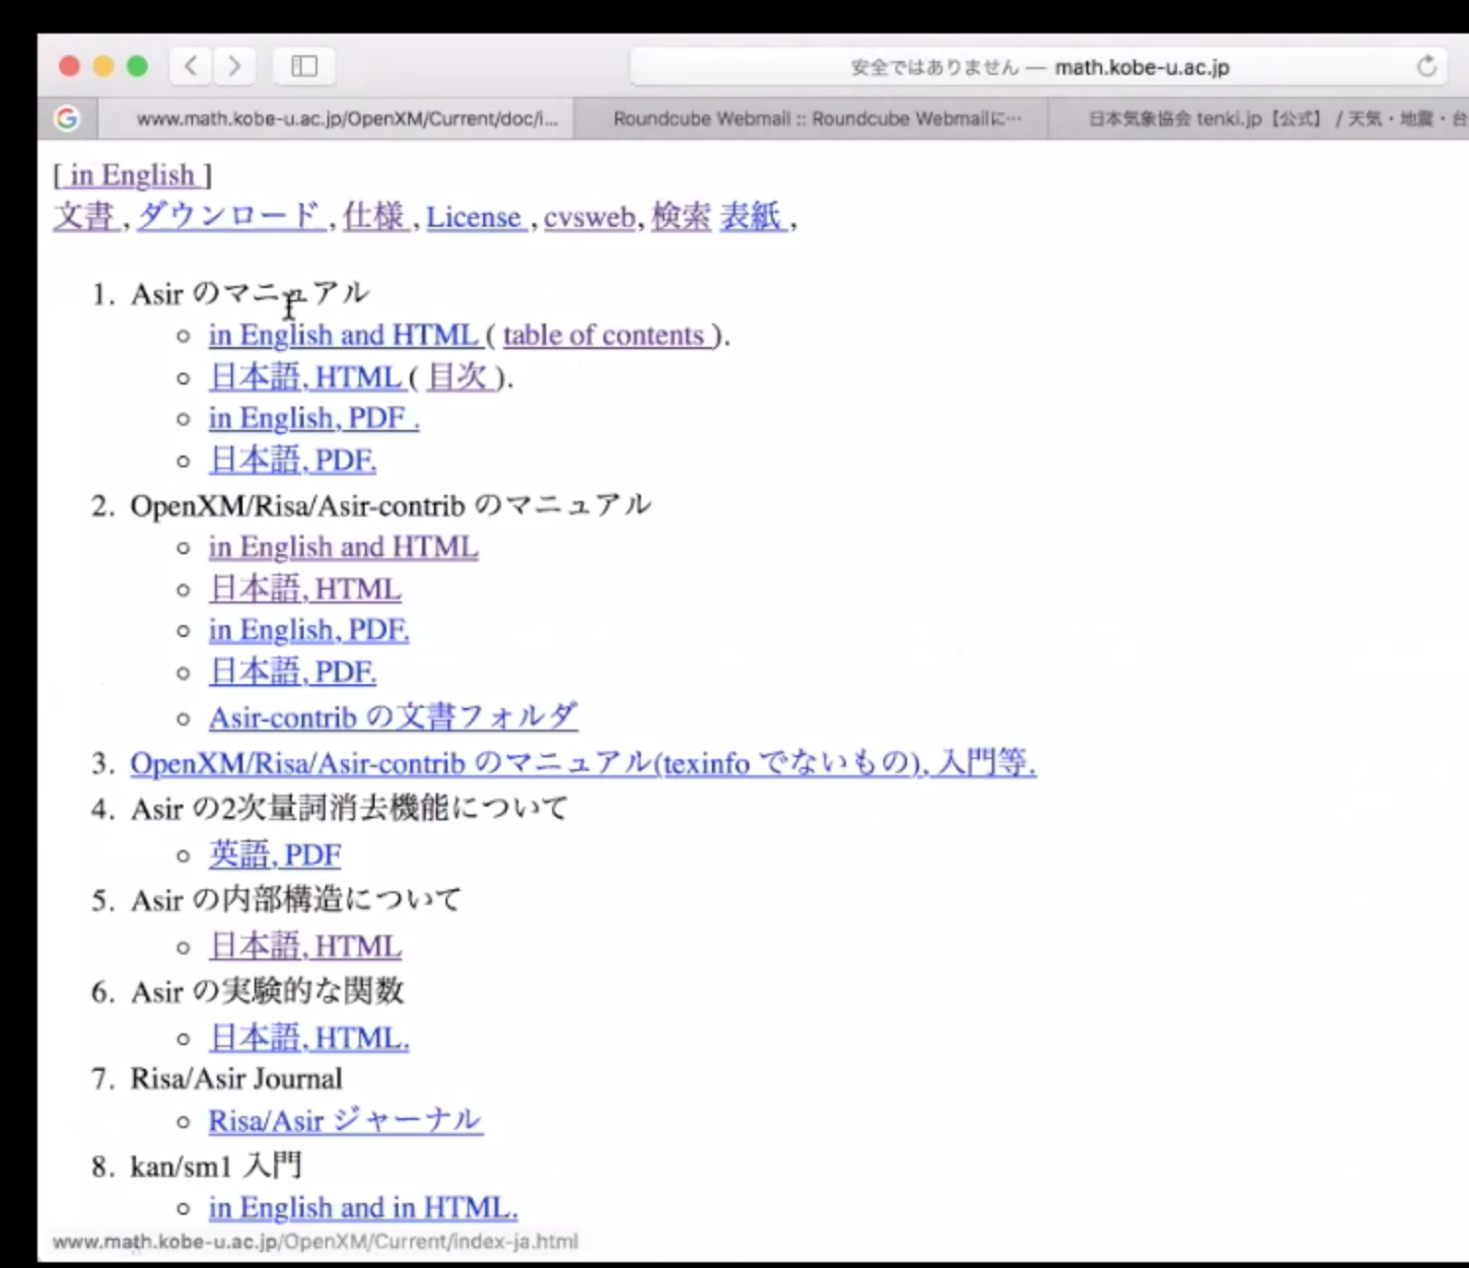Open Asir-contrib 日本語, HTML link
This screenshot has height=1268, width=1469.
[x=306, y=589]
